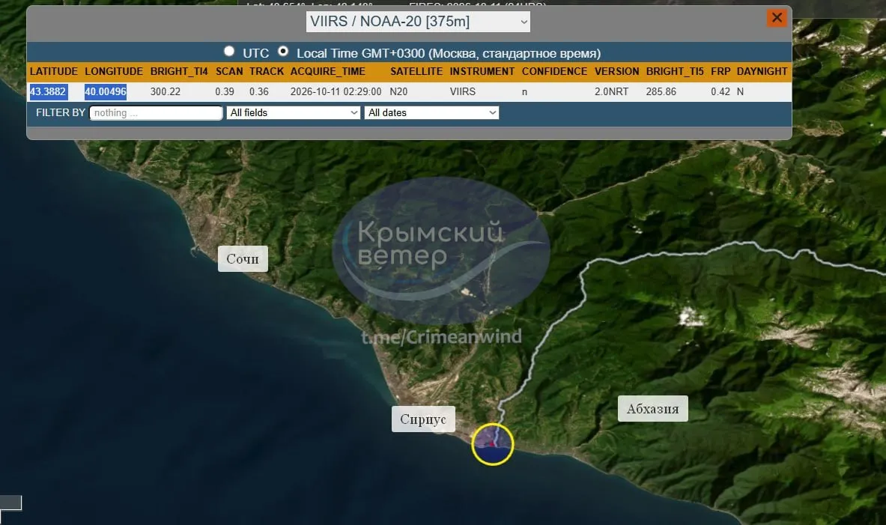Close the fire data panel
This screenshot has width=886, height=525.
777,18
